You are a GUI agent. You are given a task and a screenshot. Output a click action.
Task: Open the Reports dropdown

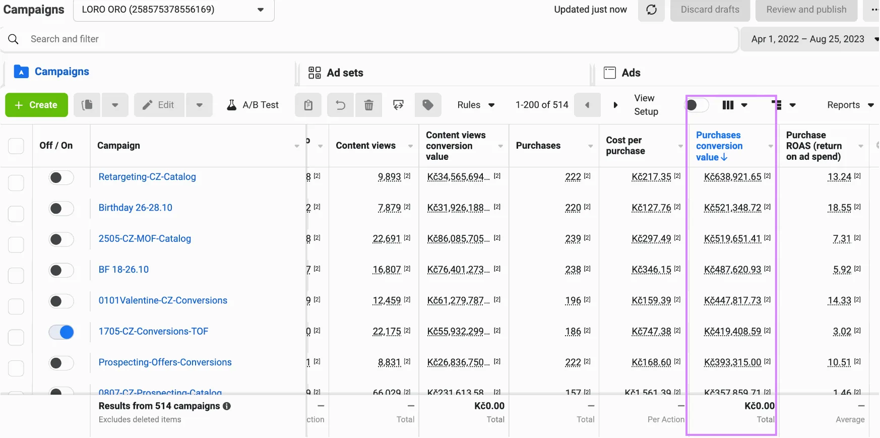point(850,105)
